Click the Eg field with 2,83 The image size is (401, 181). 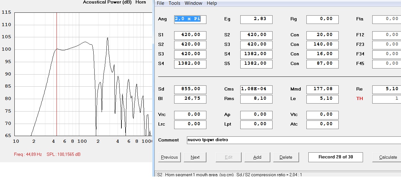(256, 19)
